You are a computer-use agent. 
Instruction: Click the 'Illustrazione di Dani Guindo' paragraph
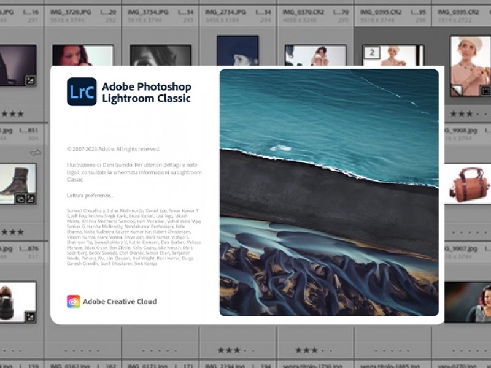[134, 172]
